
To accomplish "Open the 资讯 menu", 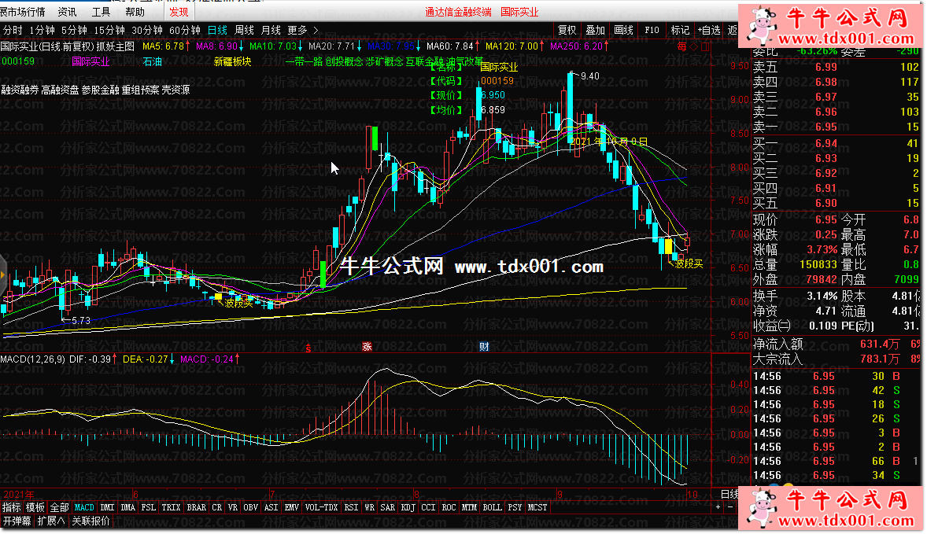I will [68, 12].
